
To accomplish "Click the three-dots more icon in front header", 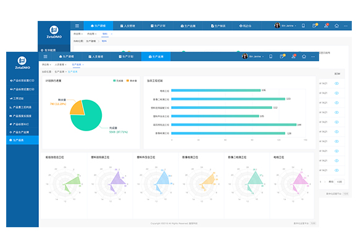I will click(313, 57).
